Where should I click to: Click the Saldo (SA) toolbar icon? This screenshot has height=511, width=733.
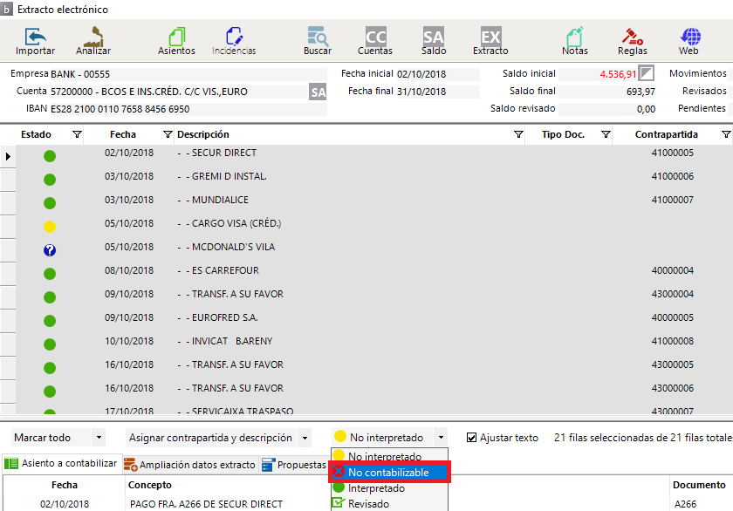pos(434,41)
